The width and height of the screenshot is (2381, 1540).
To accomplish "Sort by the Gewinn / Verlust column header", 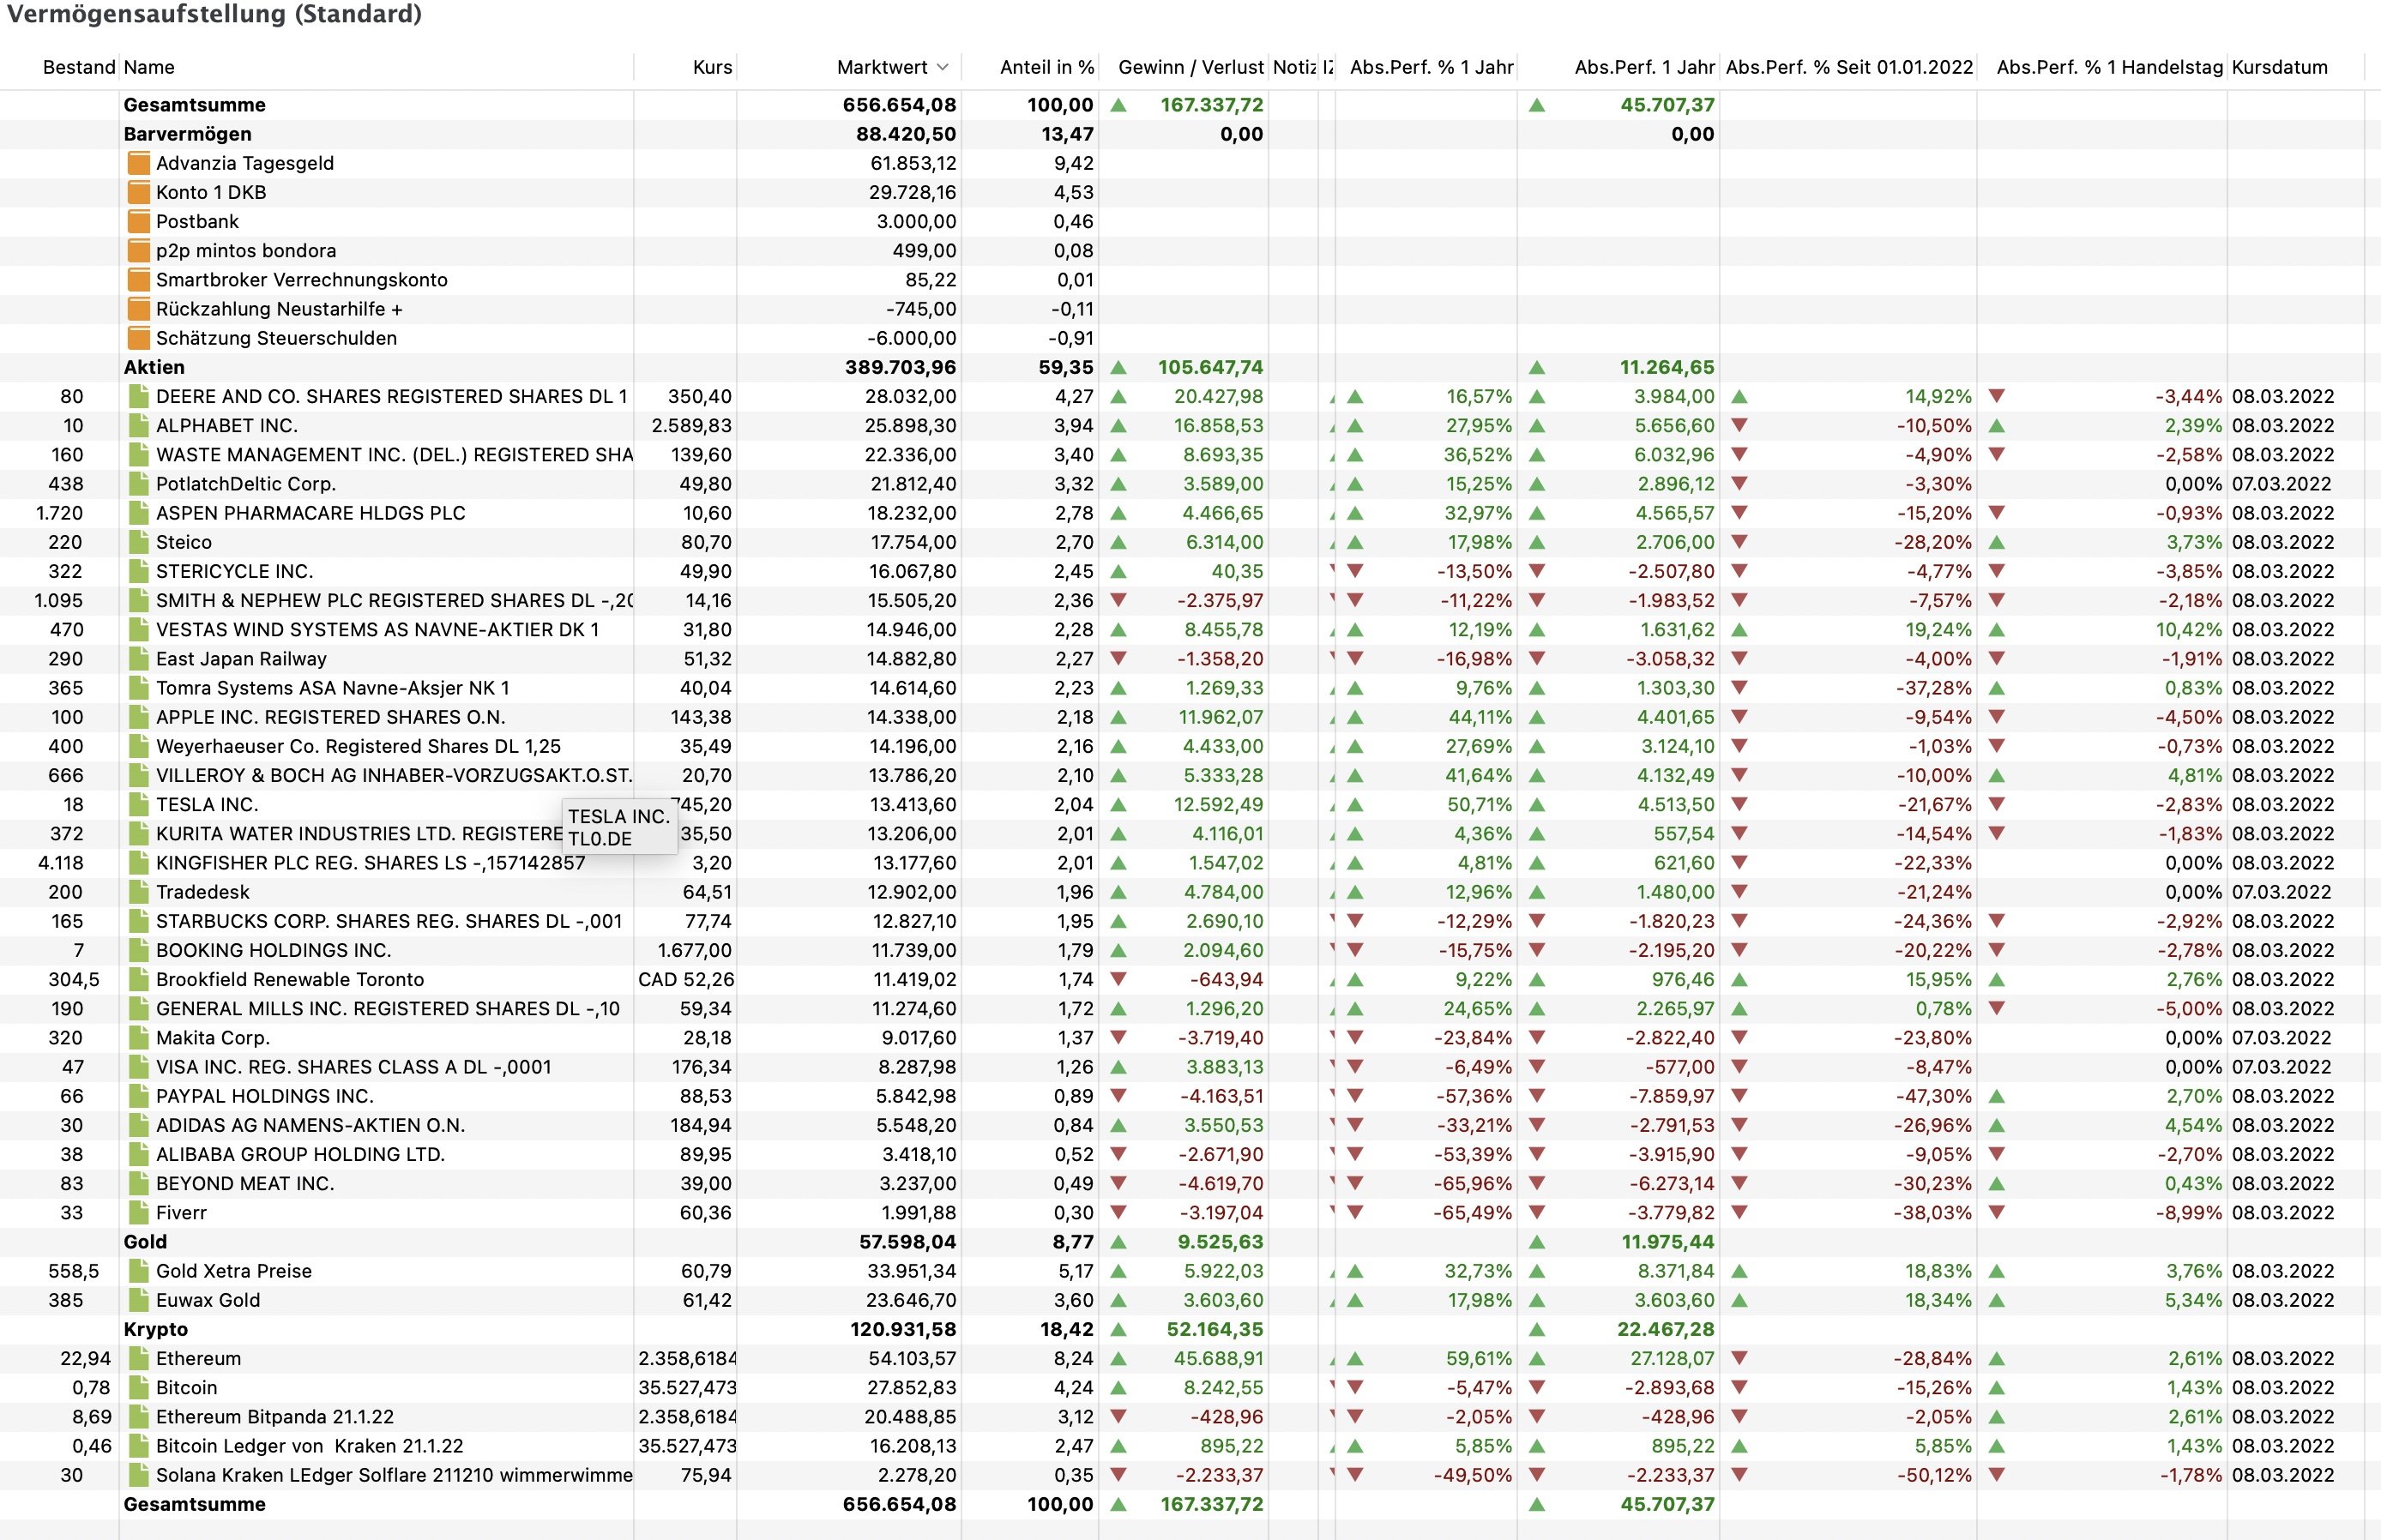I will click(1190, 67).
